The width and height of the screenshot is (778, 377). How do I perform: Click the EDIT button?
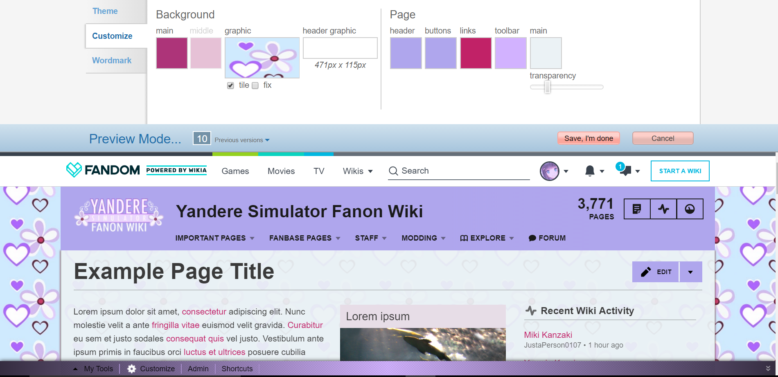[x=656, y=272]
